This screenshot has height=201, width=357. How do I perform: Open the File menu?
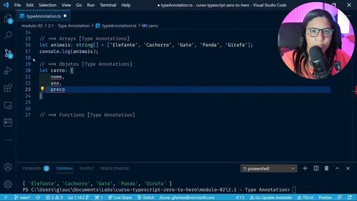pos(17,5)
